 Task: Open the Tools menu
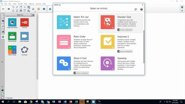[x=25, y=4]
